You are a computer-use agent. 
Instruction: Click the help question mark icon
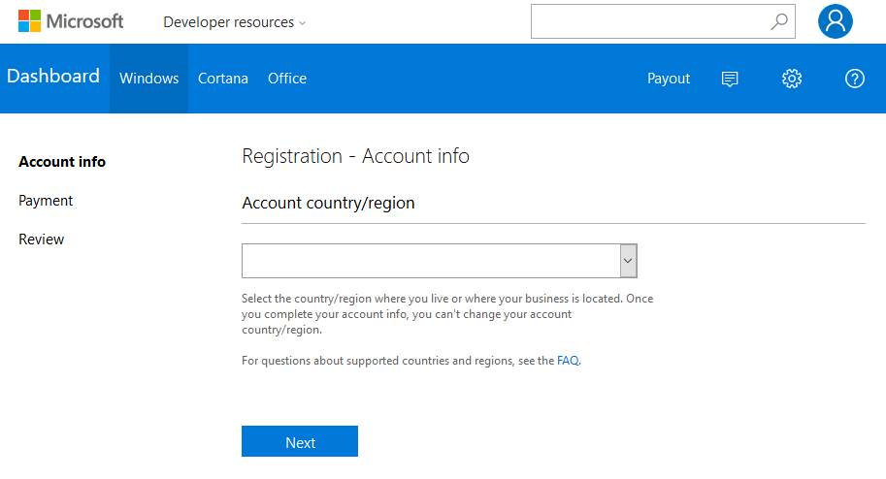tap(854, 79)
